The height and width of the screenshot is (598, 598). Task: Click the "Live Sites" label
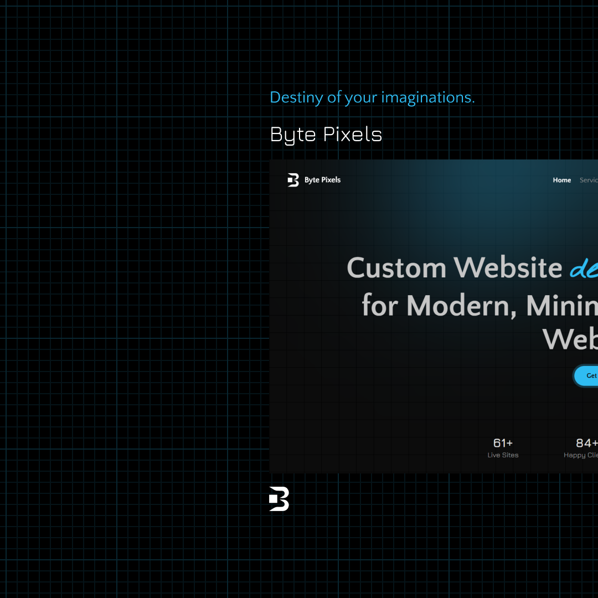pos(503,455)
